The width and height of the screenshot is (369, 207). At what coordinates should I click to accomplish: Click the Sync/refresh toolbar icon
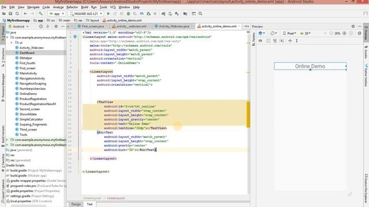(x=17, y=14)
